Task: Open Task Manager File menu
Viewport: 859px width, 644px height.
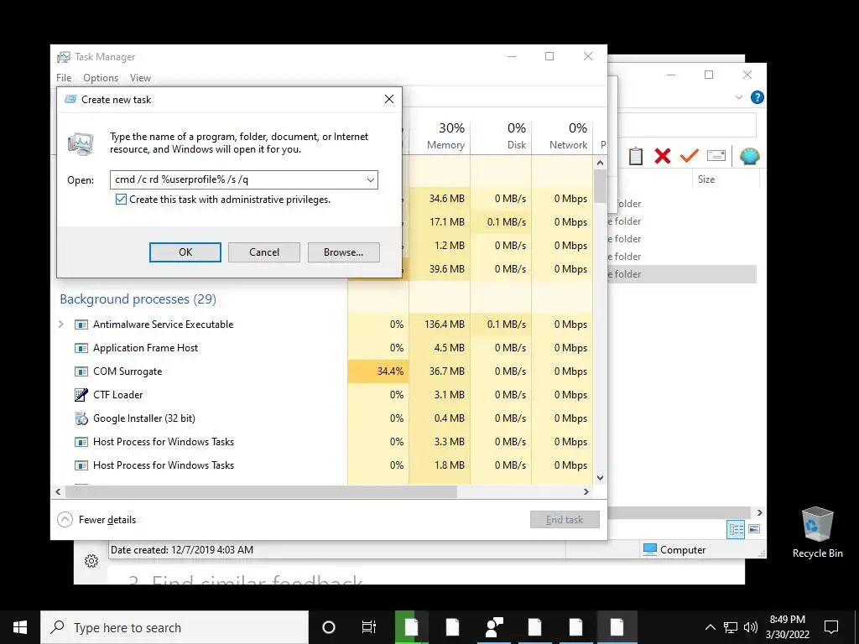Action: tap(64, 78)
